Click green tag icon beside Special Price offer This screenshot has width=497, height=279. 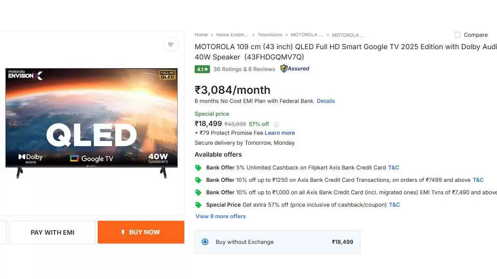pos(198,205)
